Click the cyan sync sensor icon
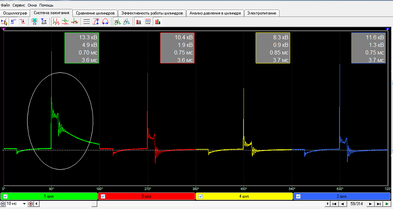The height and width of the screenshot is (209, 393). [34, 22]
